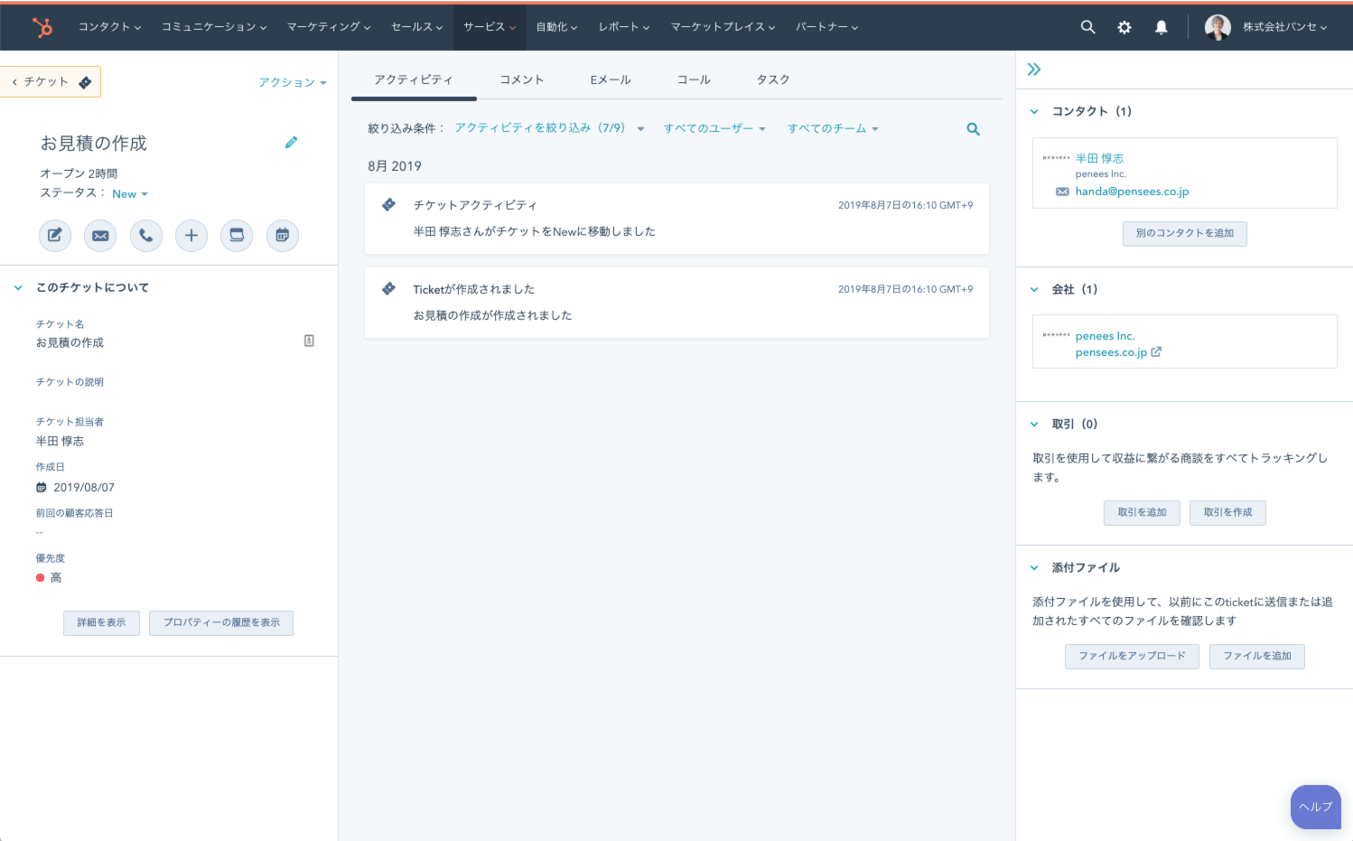Screen dimensions: 1353x841
Task: Click the schedule meeting calendar icon
Action: click(x=282, y=236)
